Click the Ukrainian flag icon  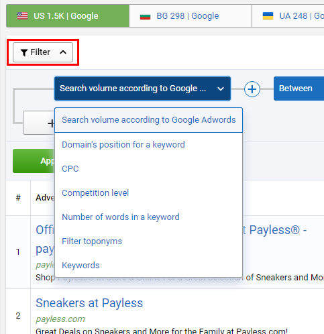click(268, 16)
